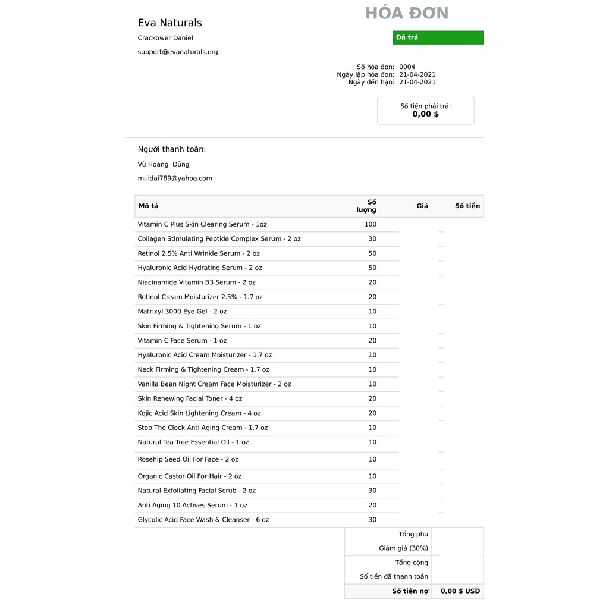609x609 pixels.
Task: Click the "0,00 $ USD" amount owed value
Action: click(460, 591)
